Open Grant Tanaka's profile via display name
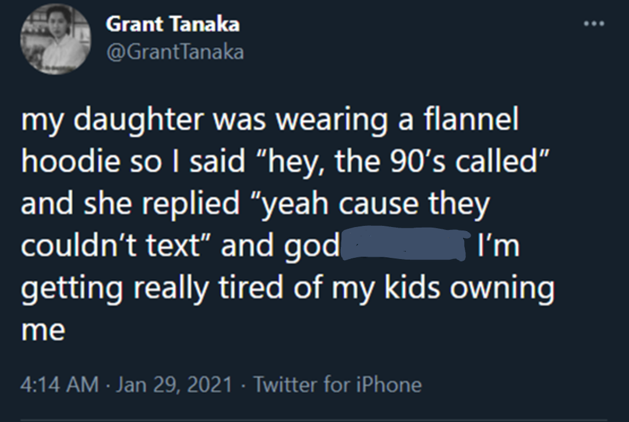 (x=172, y=24)
